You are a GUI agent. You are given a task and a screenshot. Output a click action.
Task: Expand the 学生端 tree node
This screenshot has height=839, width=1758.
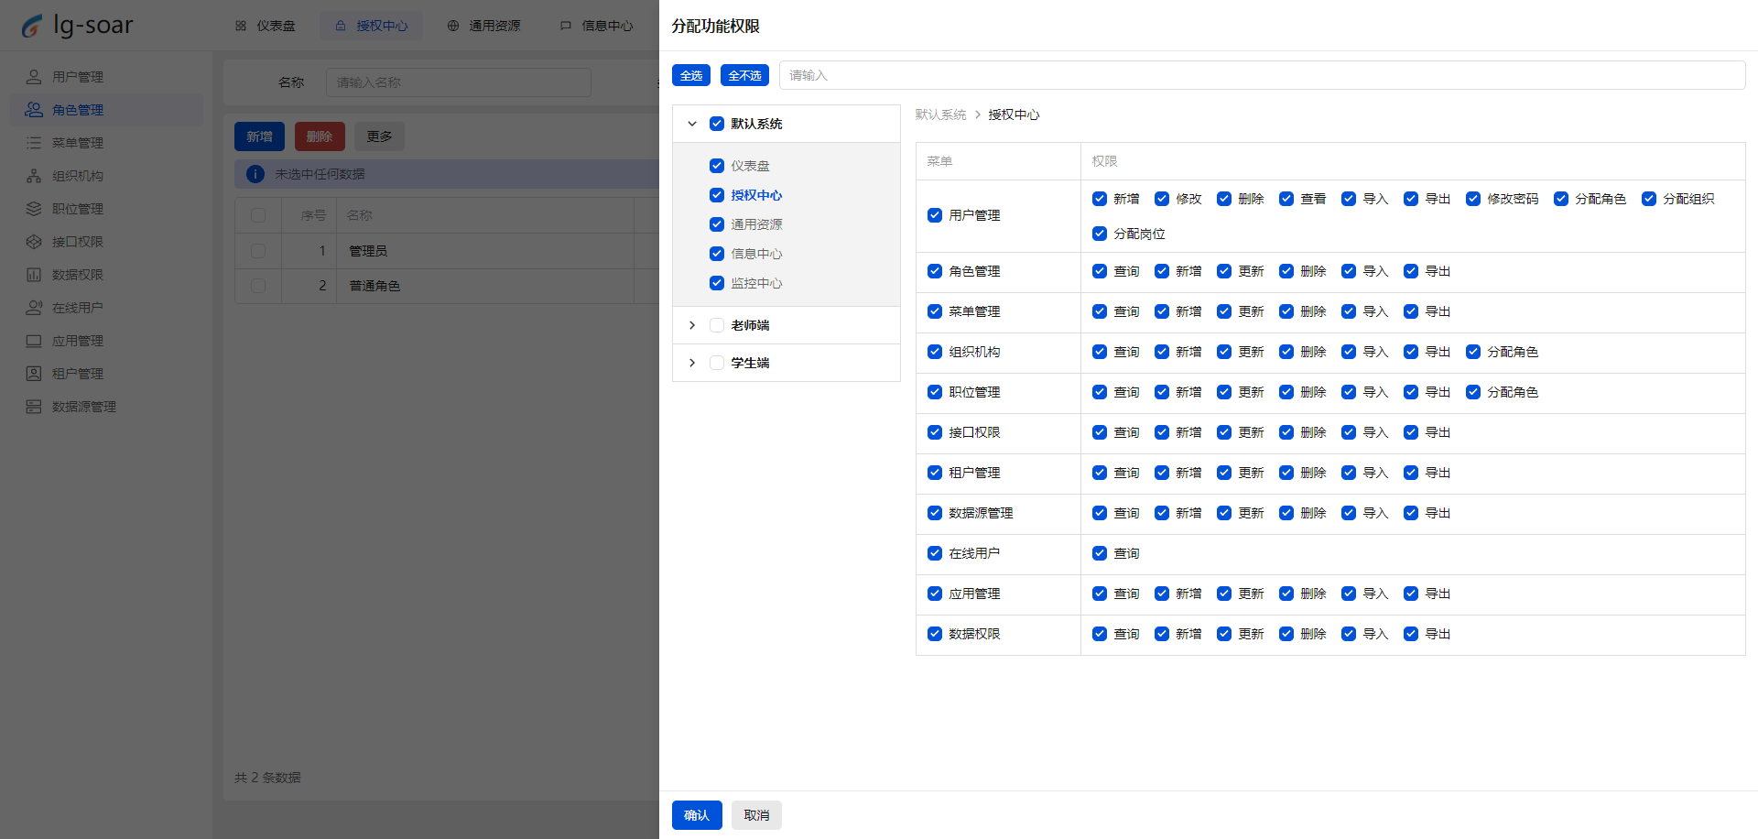692,363
